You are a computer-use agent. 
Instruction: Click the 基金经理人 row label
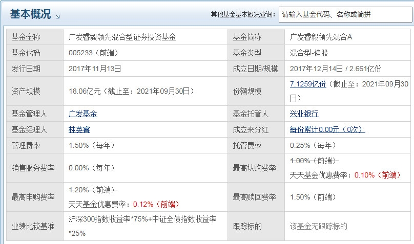click(29, 129)
